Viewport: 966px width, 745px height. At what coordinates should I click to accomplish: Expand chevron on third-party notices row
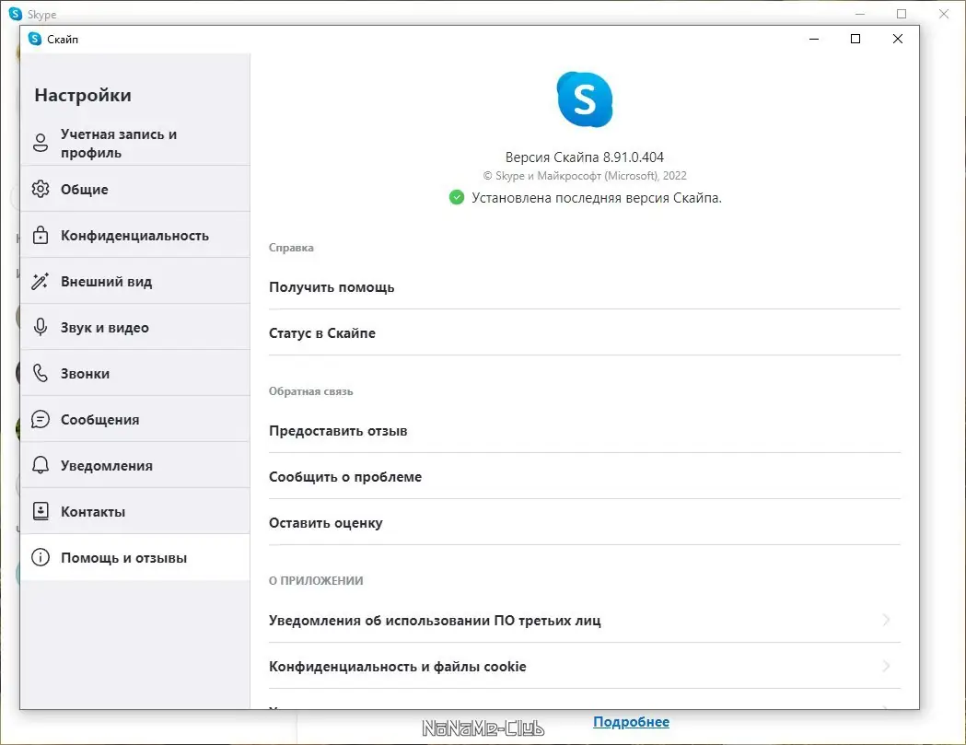tap(886, 620)
